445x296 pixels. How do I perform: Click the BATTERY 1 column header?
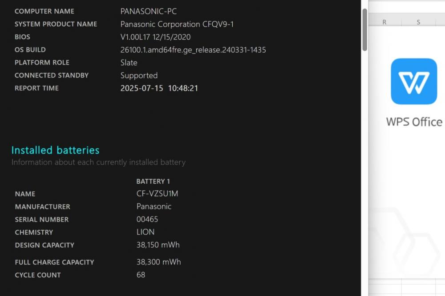point(153,181)
